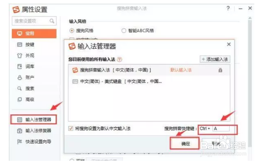261x163 pixels.
Task: Click the 输入法修复器 toolbox icon
Action: pos(20,131)
